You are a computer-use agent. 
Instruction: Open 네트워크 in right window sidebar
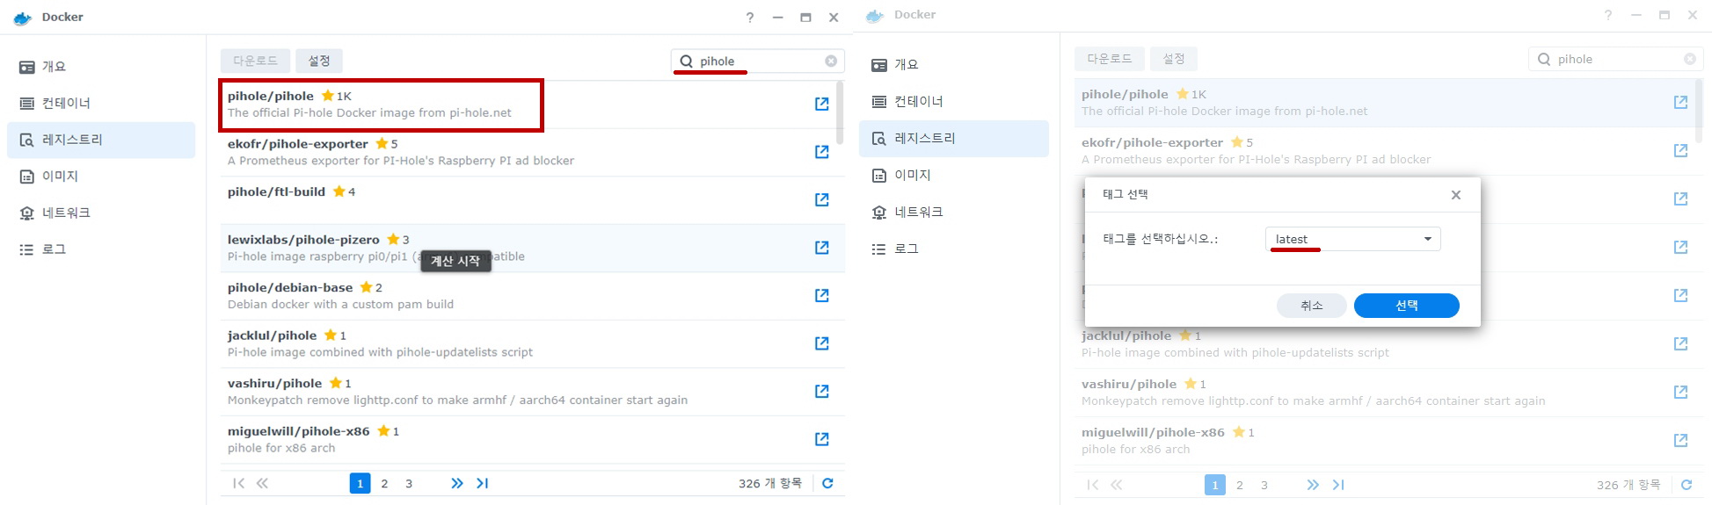click(954, 212)
